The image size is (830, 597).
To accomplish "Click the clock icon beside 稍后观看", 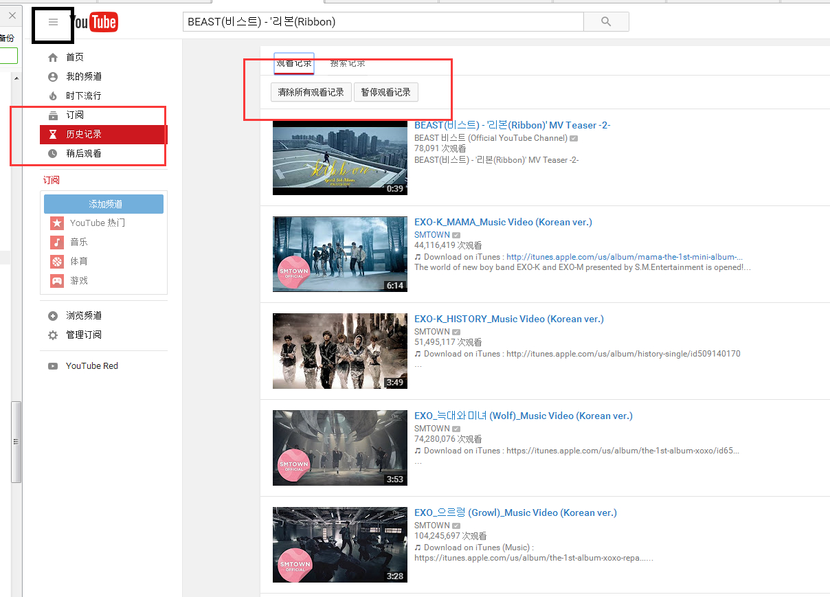I will (53, 154).
